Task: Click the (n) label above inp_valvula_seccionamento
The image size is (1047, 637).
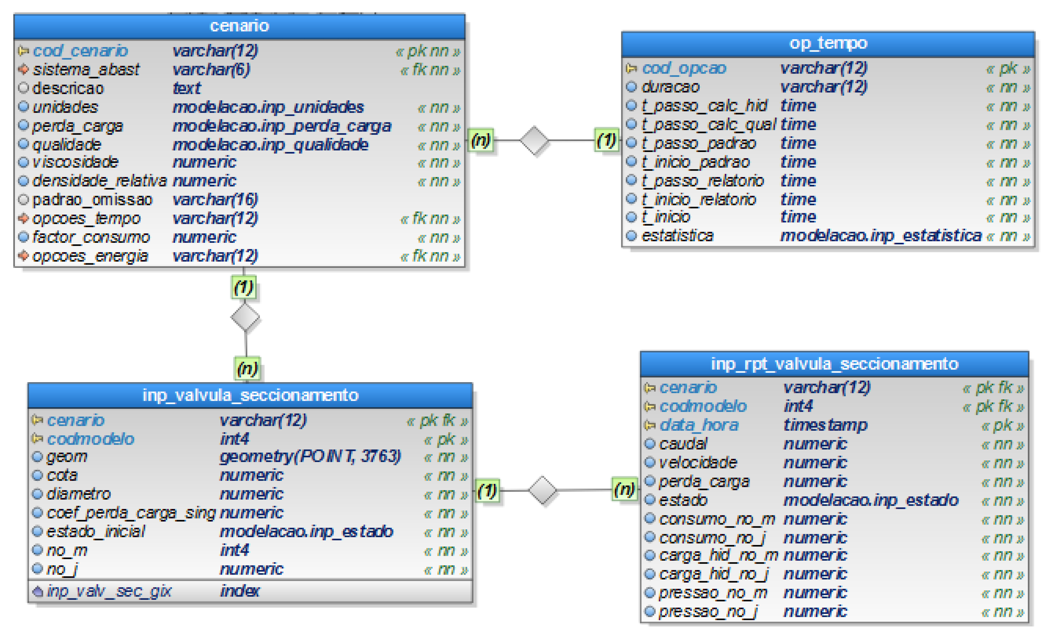Action: tap(247, 369)
